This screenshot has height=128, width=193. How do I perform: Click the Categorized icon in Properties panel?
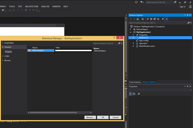pyautogui.click(x=131, y=94)
